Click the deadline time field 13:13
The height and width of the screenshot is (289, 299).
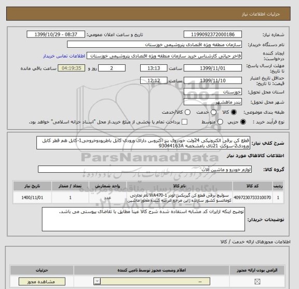point(154,68)
